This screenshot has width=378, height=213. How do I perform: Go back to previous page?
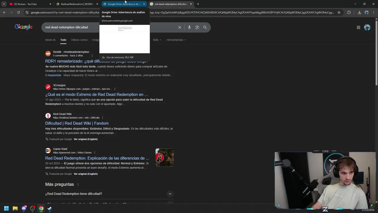point(4,12)
